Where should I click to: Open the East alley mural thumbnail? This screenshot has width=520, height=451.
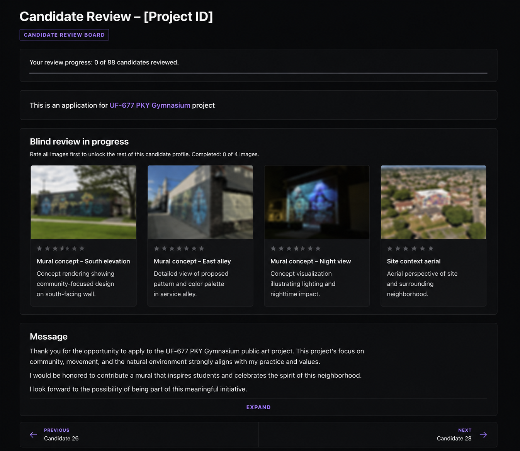pos(200,202)
